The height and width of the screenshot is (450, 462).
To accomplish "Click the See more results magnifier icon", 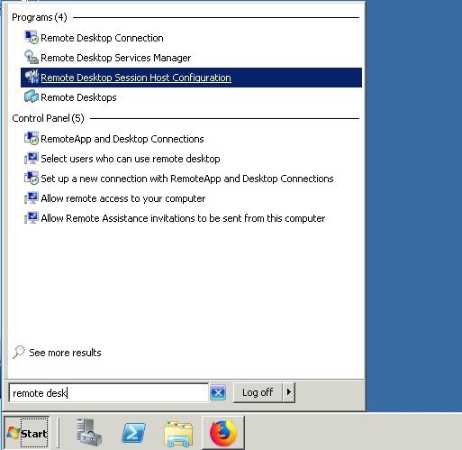I will pos(19,352).
